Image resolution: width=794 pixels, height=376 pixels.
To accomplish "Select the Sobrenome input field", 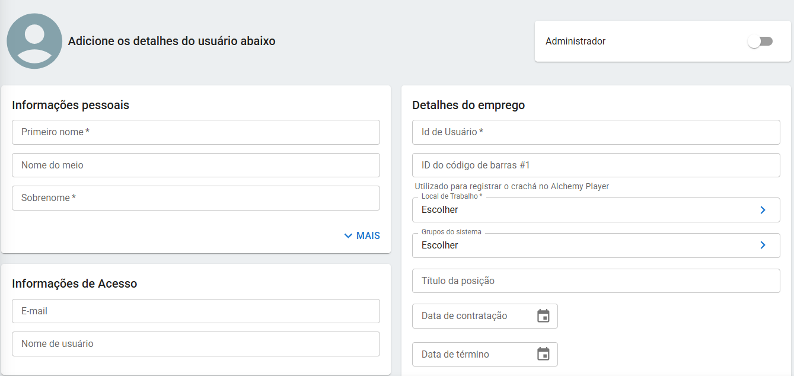I will click(x=196, y=198).
